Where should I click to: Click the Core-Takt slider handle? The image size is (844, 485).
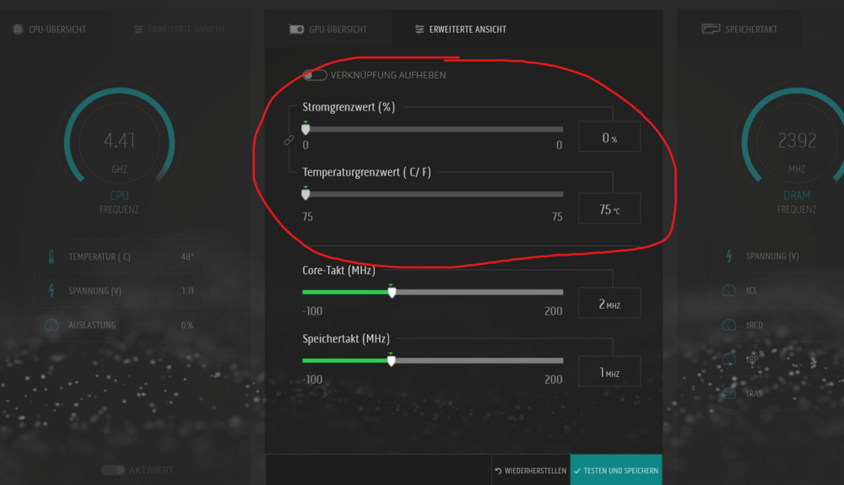(392, 292)
